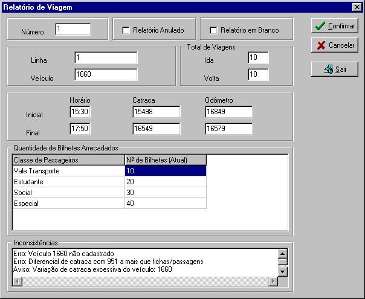Image resolution: width=365 pixels, height=299 pixels.
Task: Click the green checkmark icon on Confirmar
Action: coord(320,25)
